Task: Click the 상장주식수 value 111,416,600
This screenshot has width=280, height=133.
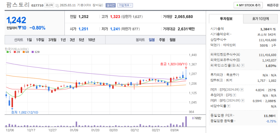Action: (x=267, y=40)
